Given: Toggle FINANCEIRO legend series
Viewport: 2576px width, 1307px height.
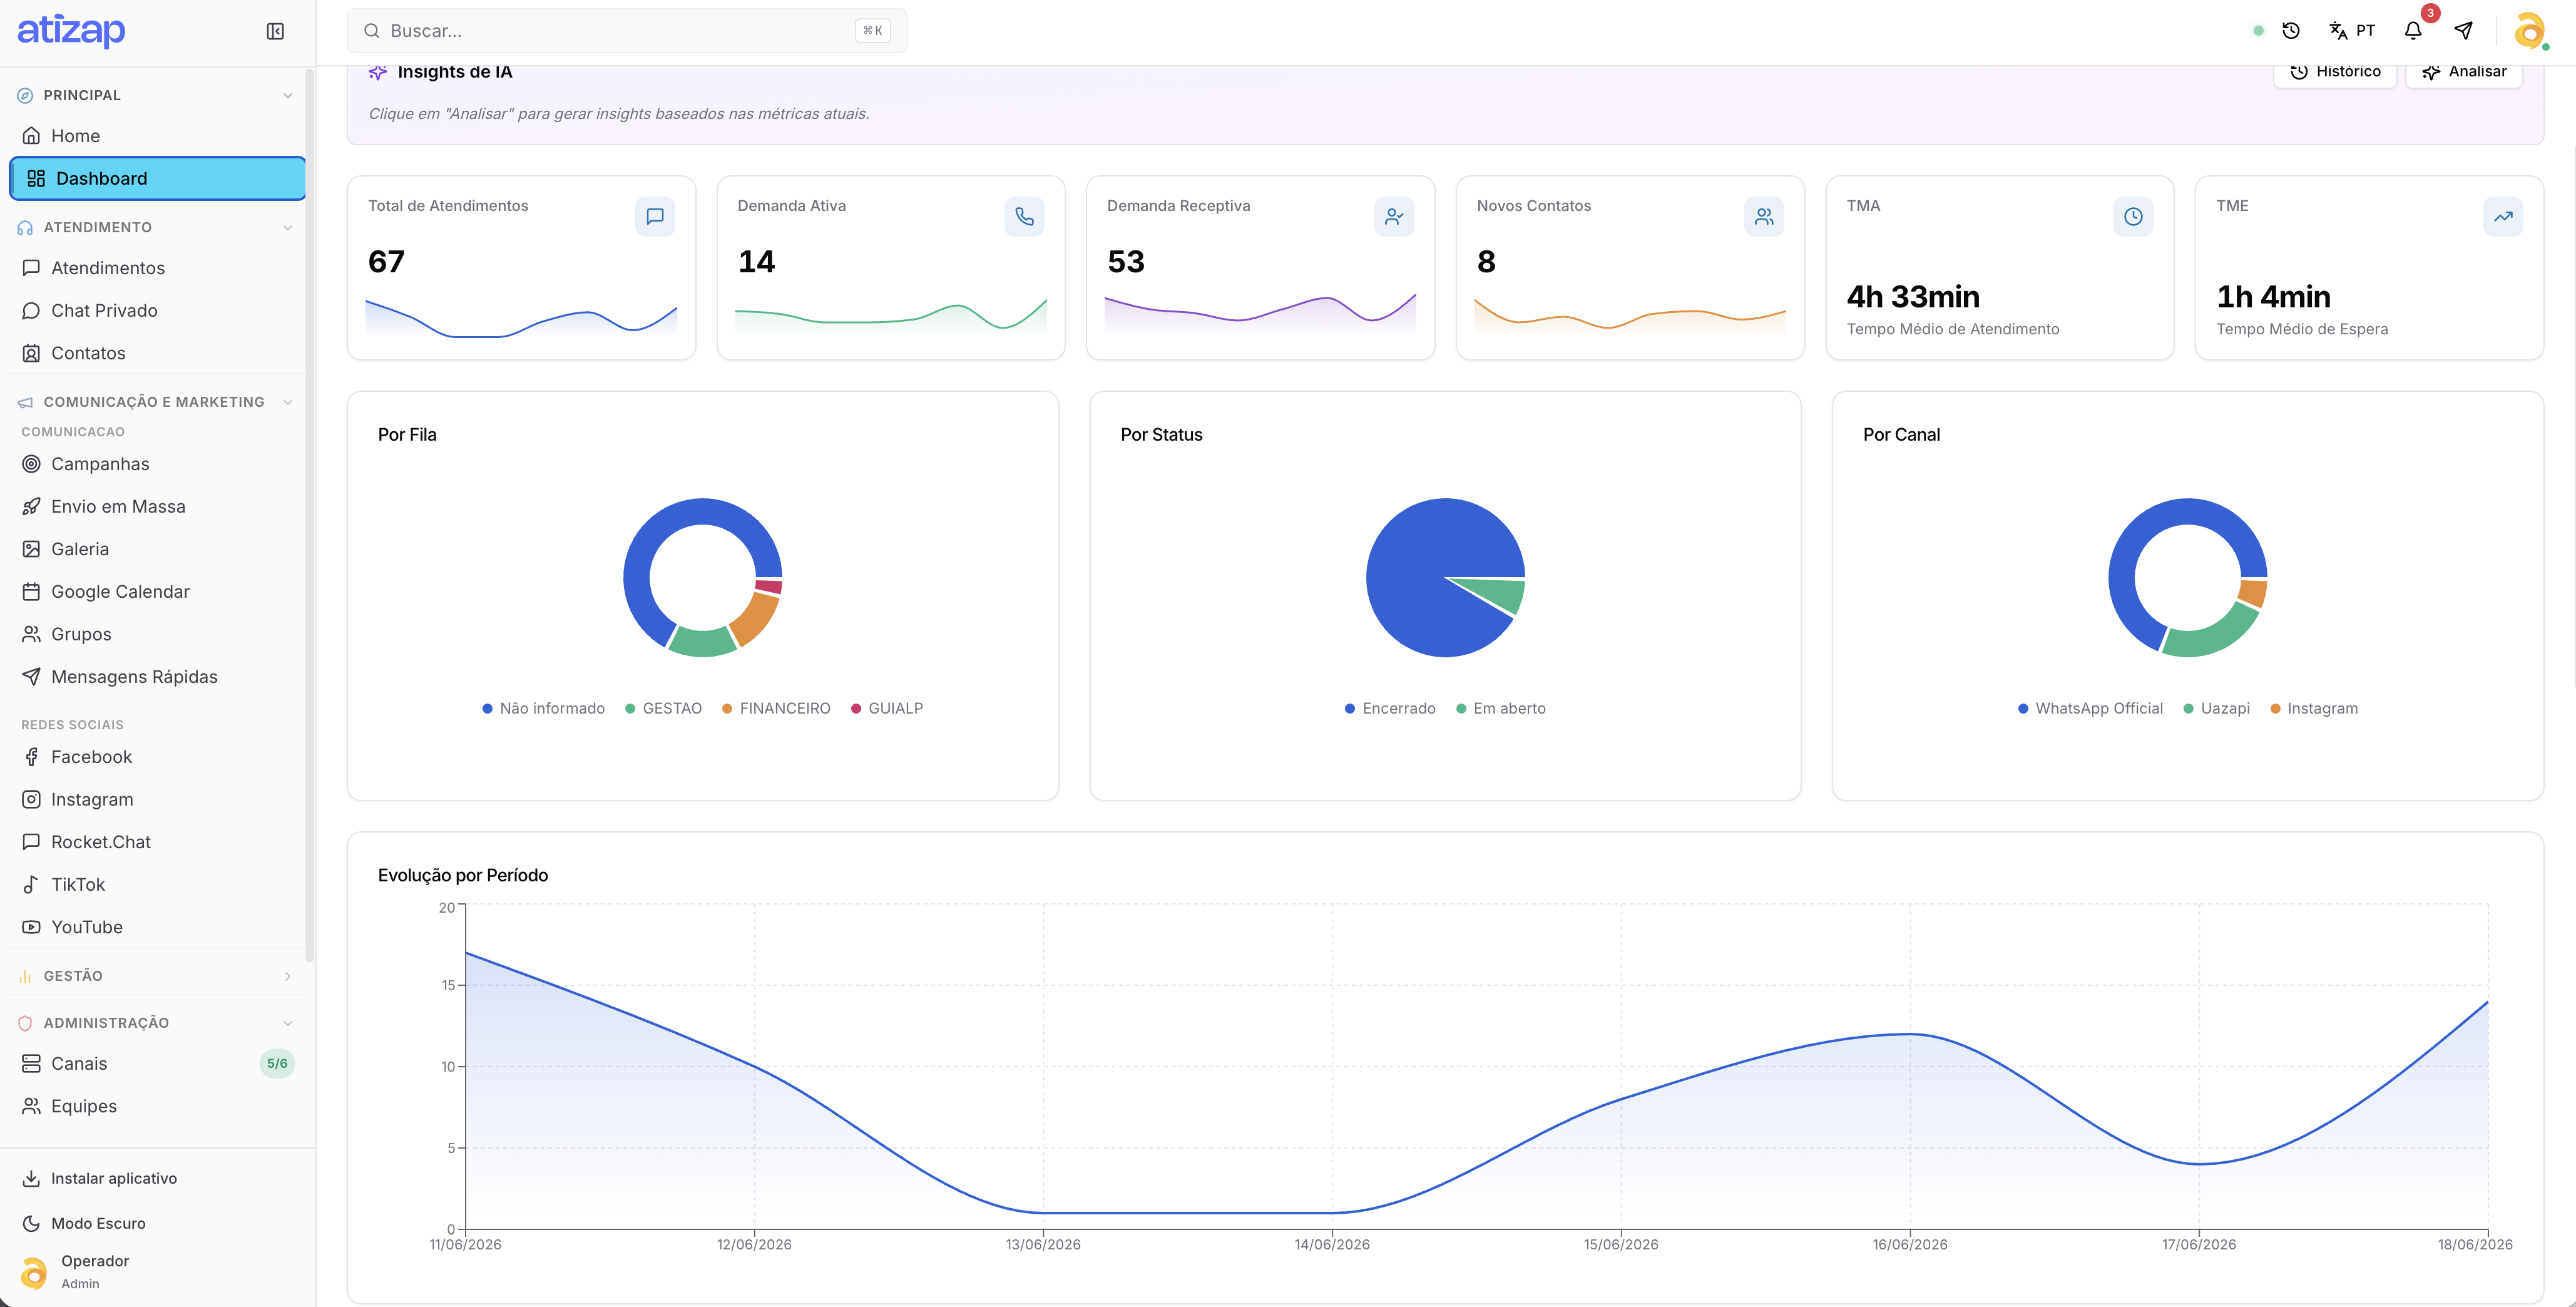Looking at the screenshot, I should tap(776, 708).
